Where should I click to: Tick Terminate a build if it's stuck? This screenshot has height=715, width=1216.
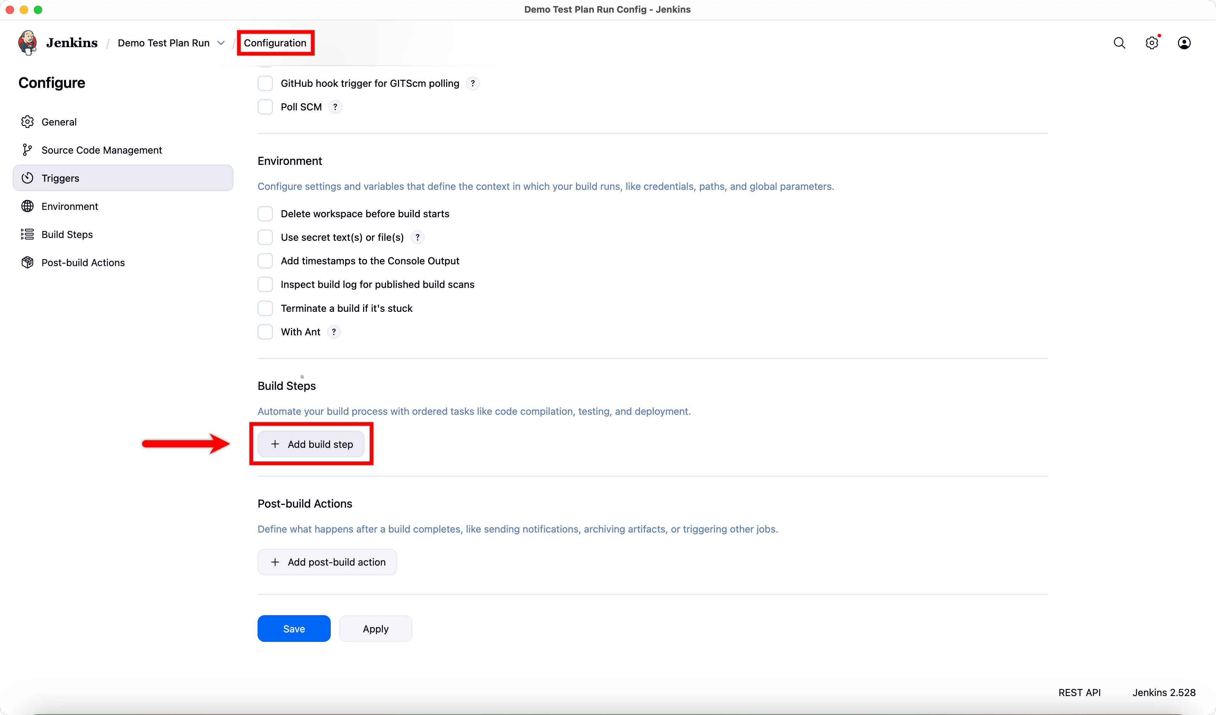(265, 308)
